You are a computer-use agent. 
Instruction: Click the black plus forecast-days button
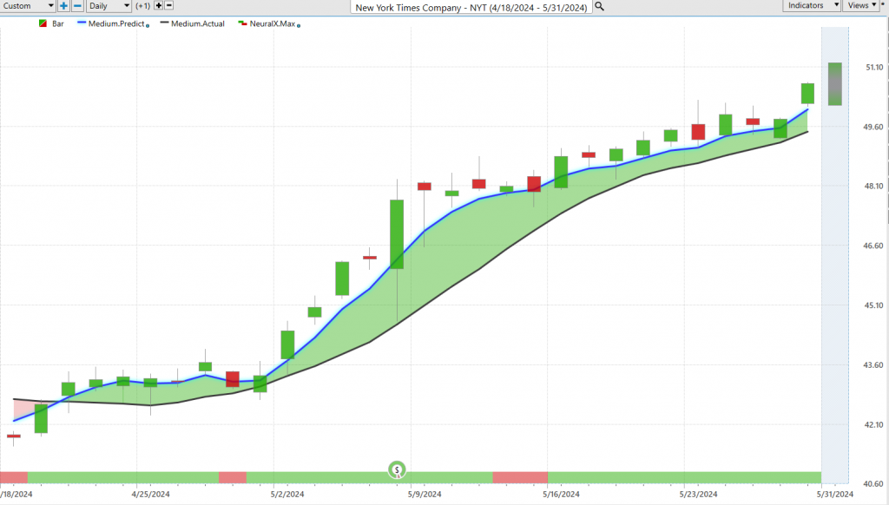(x=158, y=6)
